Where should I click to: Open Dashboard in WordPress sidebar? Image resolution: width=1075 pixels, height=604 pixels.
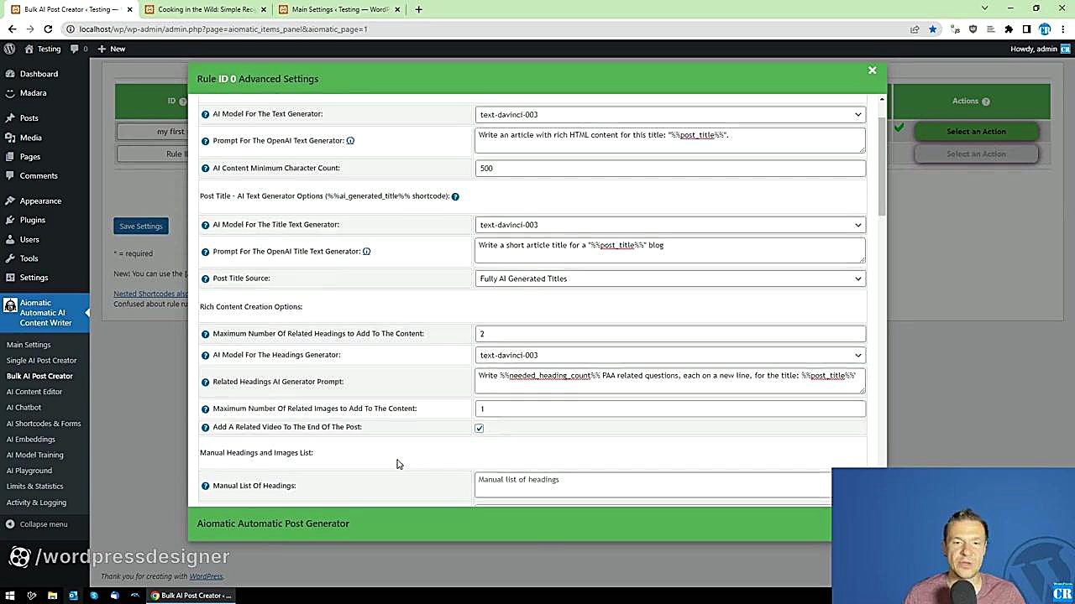39,74
